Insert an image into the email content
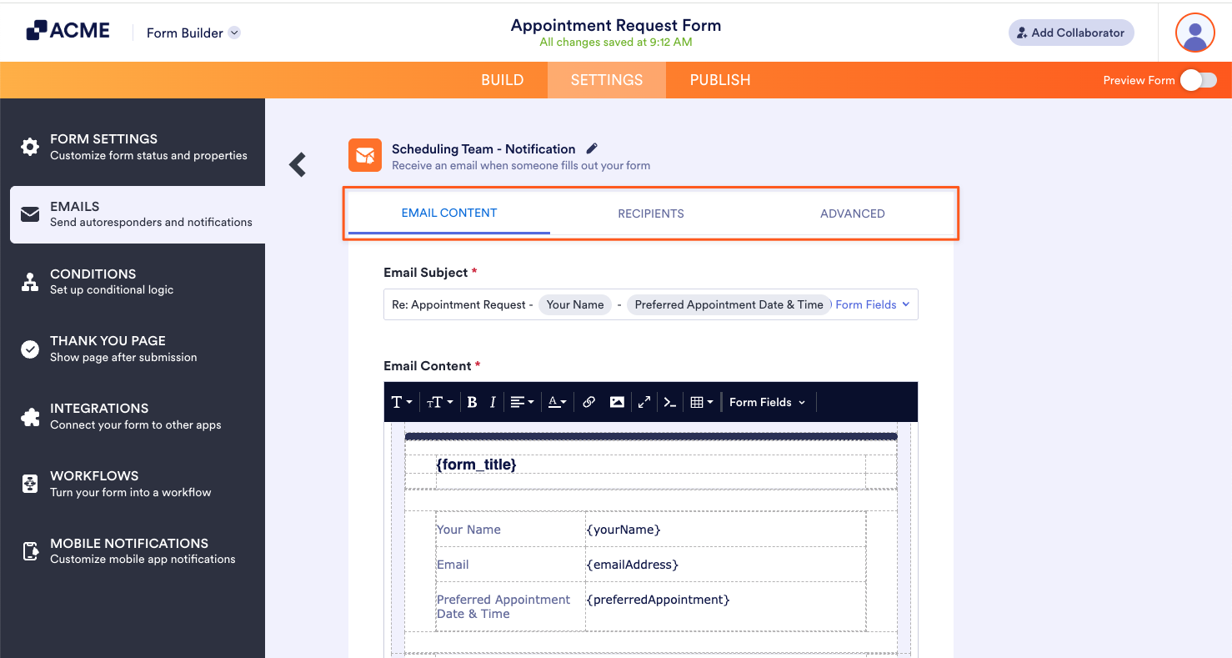Screen dimensions: 1232x658 coord(617,402)
